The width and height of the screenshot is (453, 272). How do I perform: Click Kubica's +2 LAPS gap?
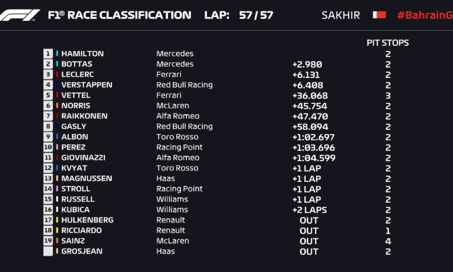(x=309, y=210)
